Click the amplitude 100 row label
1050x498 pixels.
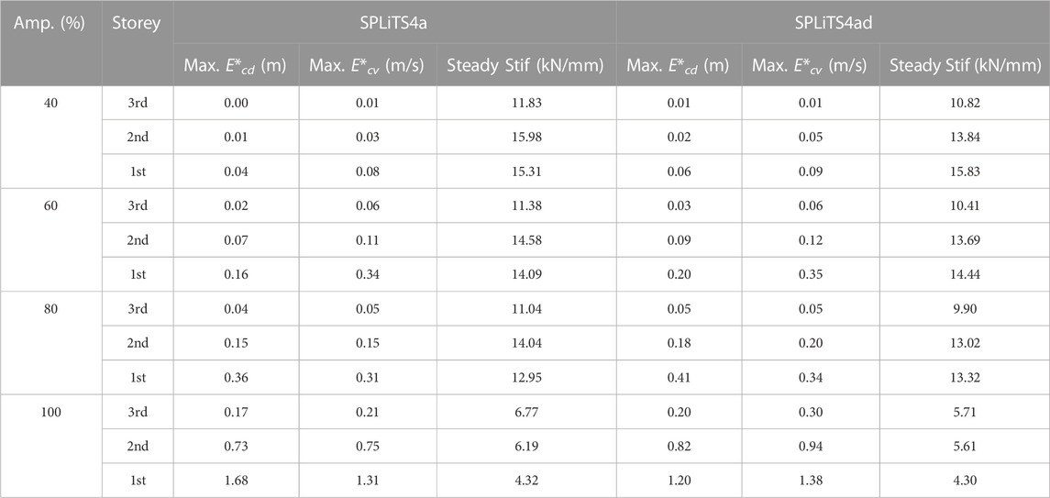click(50, 411)
